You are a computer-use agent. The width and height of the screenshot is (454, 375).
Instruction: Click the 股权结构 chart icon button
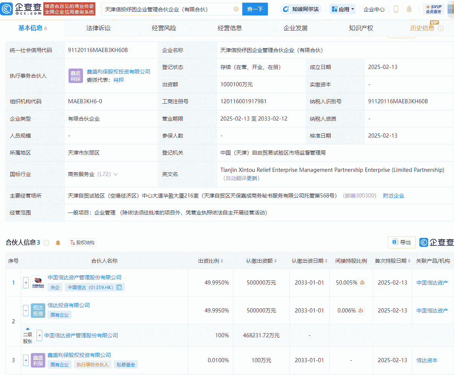82,242
